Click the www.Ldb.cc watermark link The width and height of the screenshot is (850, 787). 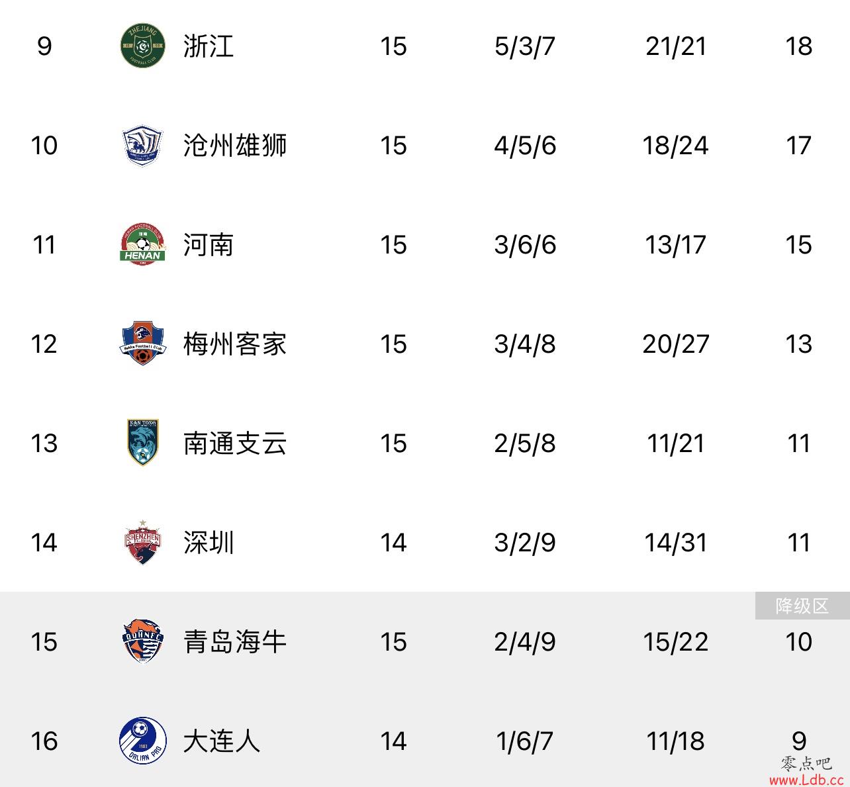[x=806, y=780]
